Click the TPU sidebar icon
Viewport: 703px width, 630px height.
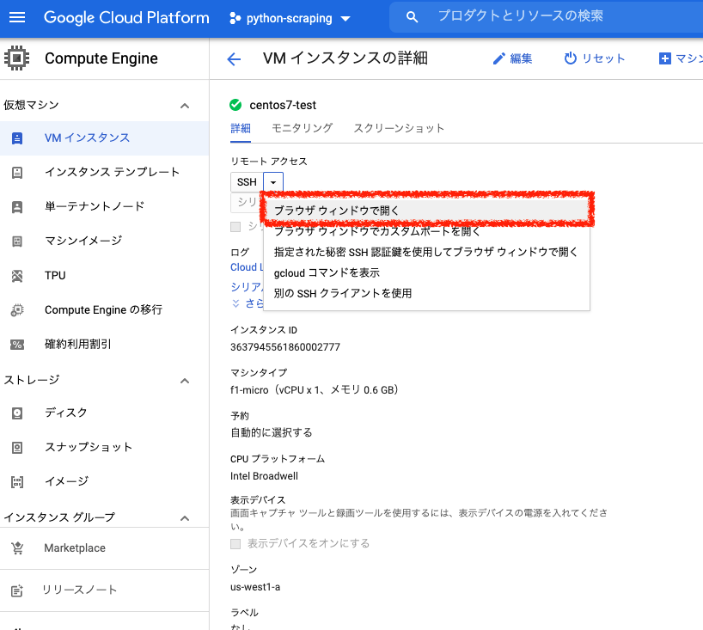pos(17,276)
